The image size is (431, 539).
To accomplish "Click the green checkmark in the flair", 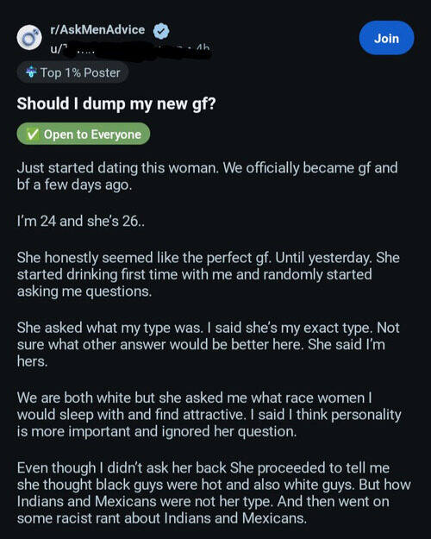I will tap(33, 134).
